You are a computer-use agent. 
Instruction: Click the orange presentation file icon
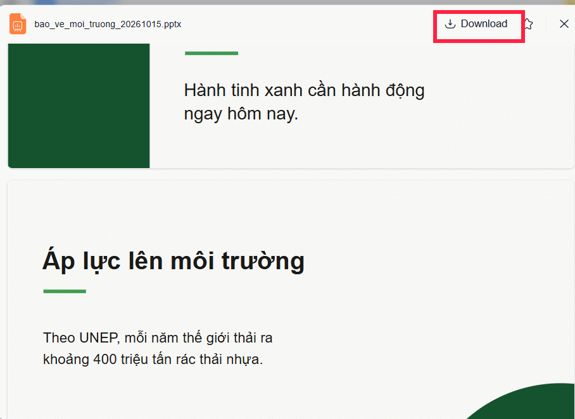[x=18, y=24]
